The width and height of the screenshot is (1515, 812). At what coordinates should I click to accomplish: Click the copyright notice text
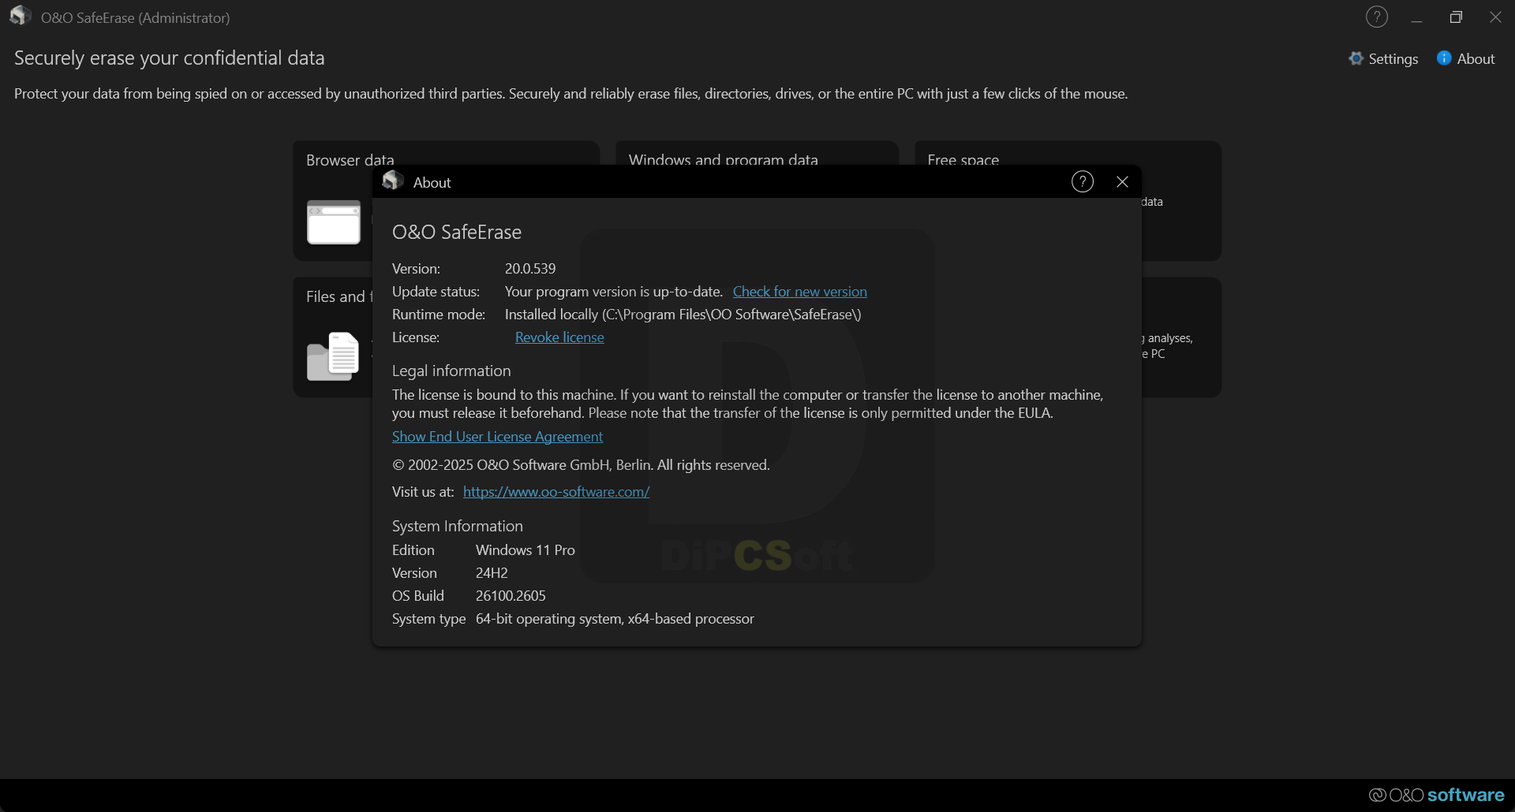point(581,465)
